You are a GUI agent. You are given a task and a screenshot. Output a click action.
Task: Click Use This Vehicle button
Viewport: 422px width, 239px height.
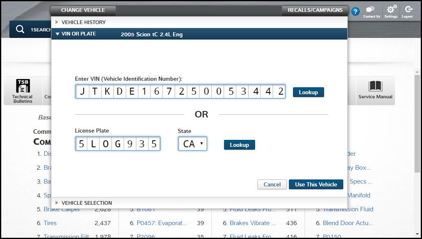316,184
